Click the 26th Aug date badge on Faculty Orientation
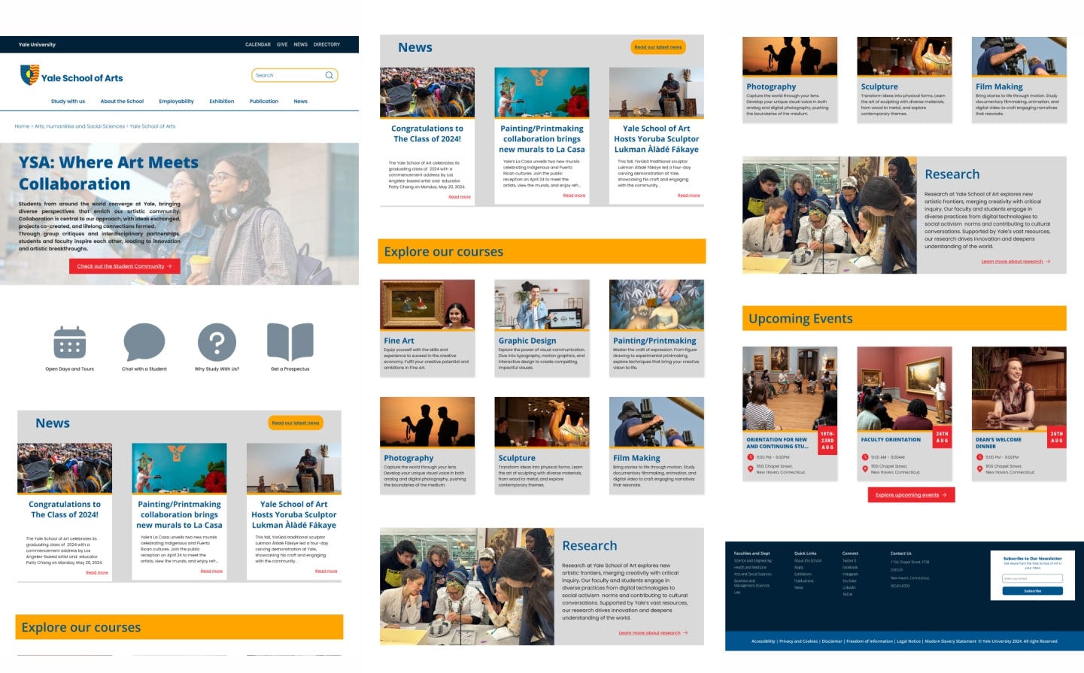This screenshot has height=673, width=1084. point(942,437)
